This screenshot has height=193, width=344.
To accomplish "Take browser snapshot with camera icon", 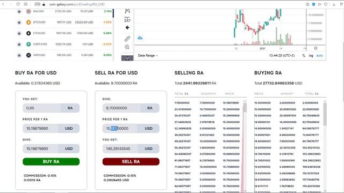I will (x=307, y=4).
